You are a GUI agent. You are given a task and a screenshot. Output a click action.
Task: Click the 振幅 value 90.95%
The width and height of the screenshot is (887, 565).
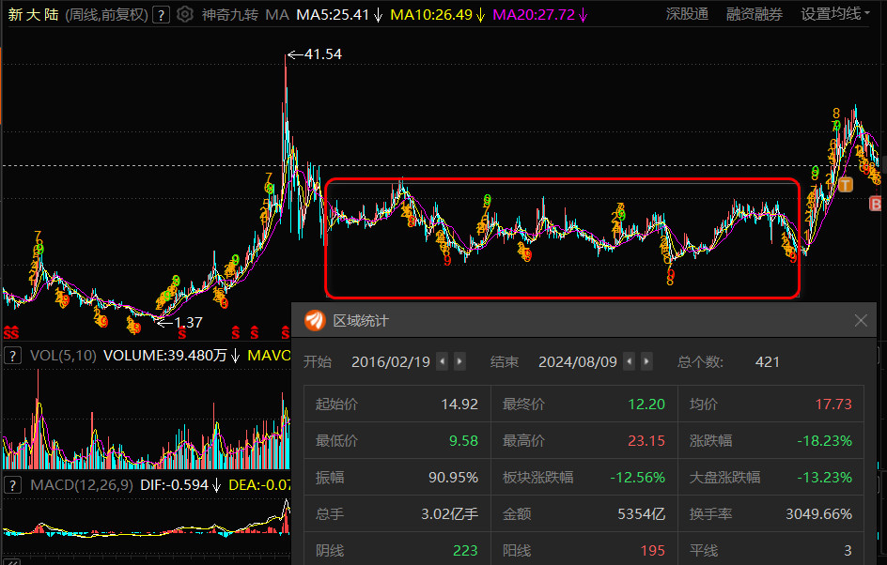pos(453,478)
